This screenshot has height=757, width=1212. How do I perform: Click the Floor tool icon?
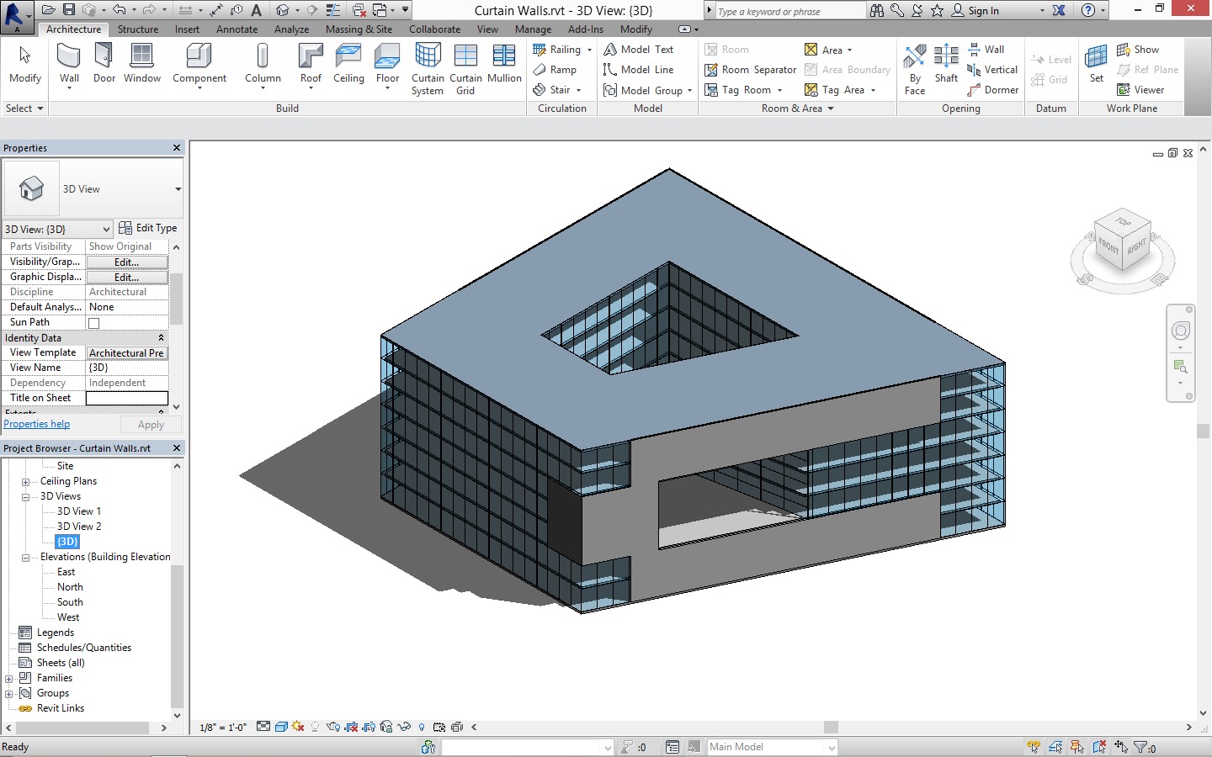pyautogui.click(x=387, y=57)
